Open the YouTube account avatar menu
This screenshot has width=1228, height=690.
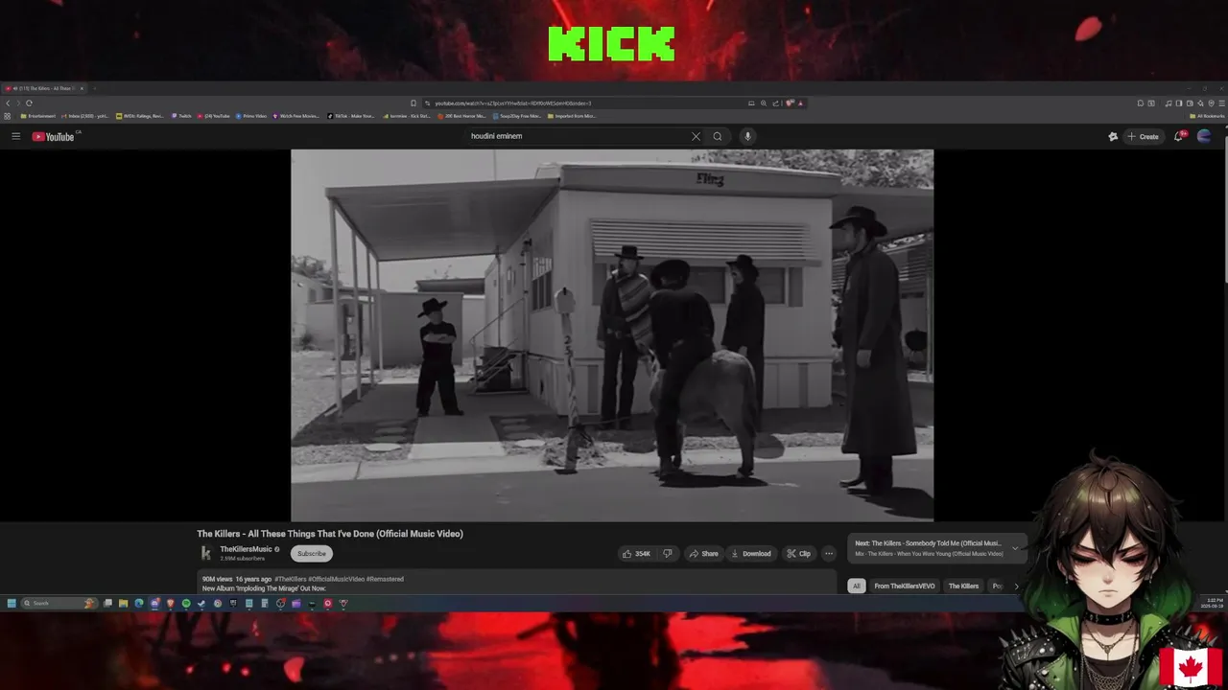[x=1204, y=136]
